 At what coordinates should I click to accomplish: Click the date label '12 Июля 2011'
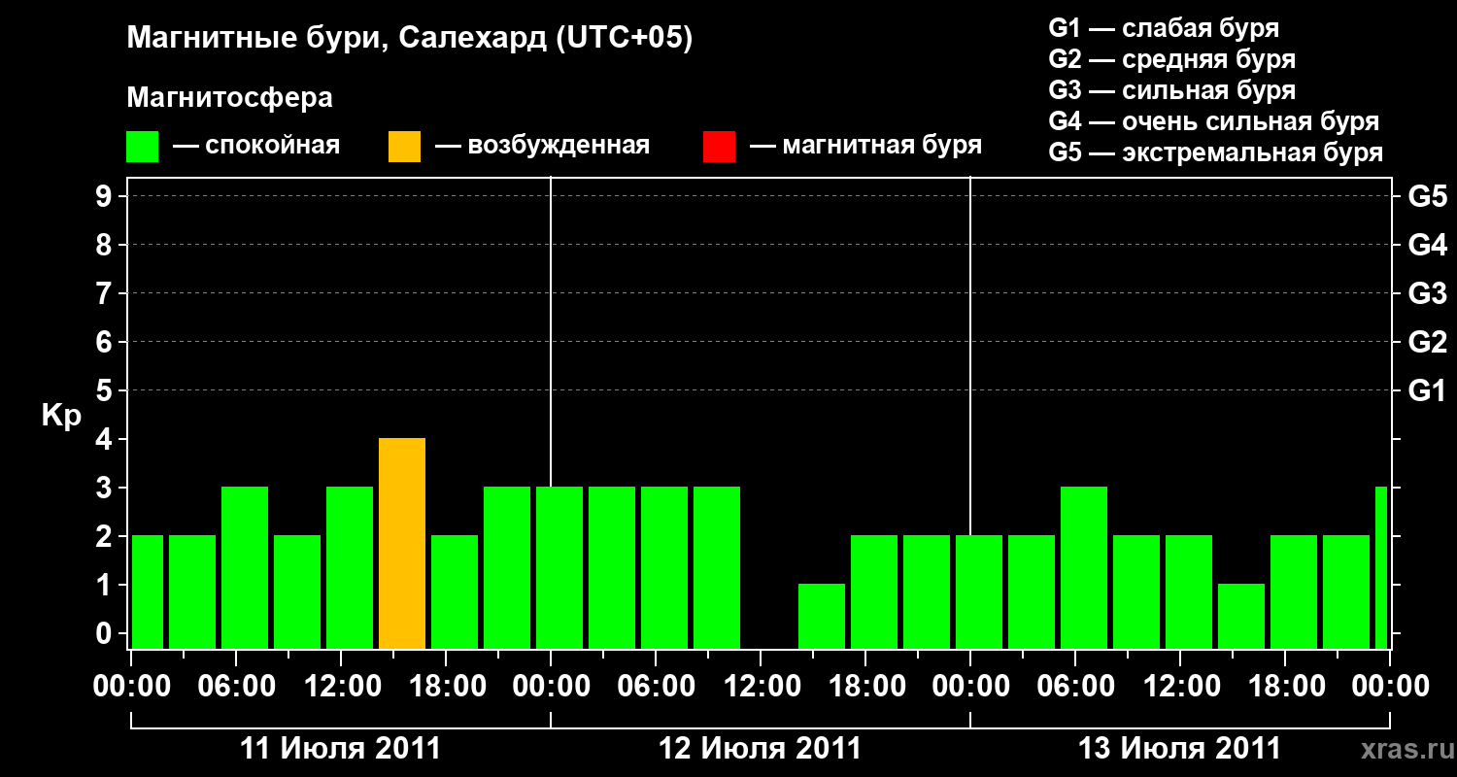pyautogui.click(x=760, y=749)
